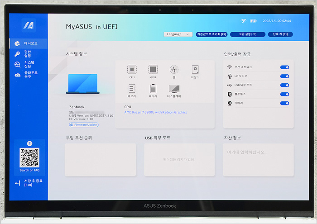The width and height of the screenshot is (317, 224).
Task: Toggle the 블루투스 Bluetooth switch
Action: (285, 94)
